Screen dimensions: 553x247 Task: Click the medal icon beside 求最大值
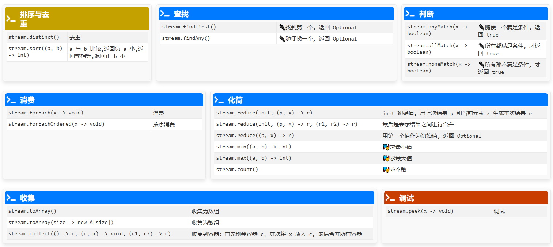(386, 158)
